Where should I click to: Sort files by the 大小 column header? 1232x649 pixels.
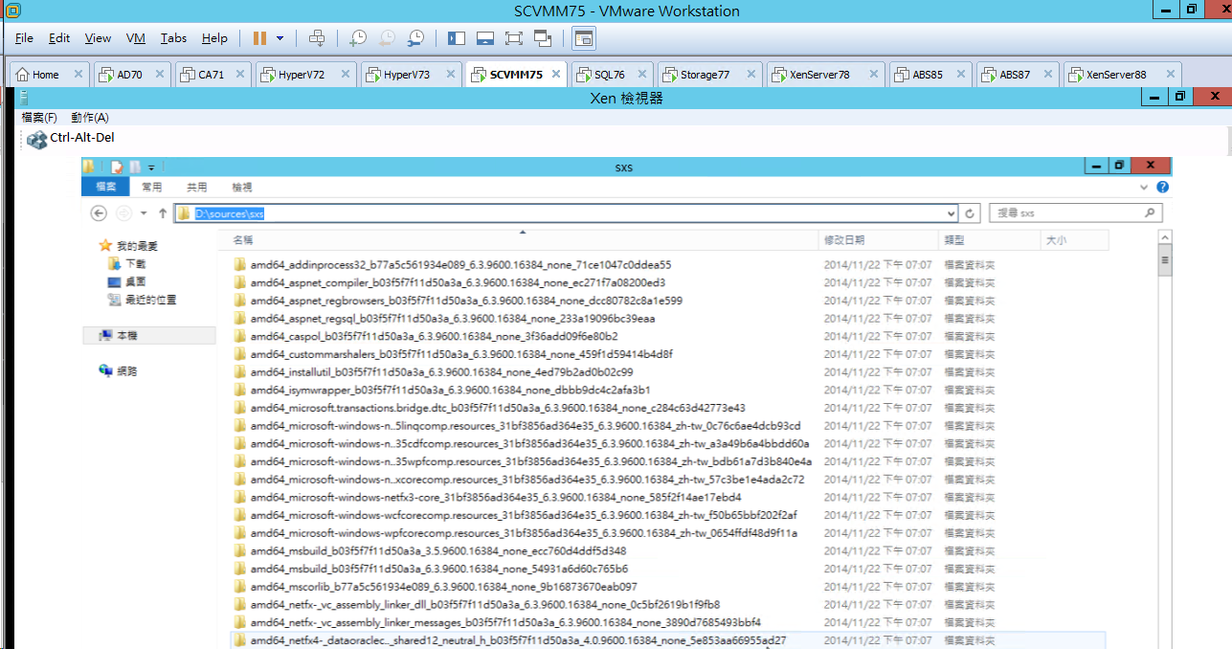pos(1075,240)
